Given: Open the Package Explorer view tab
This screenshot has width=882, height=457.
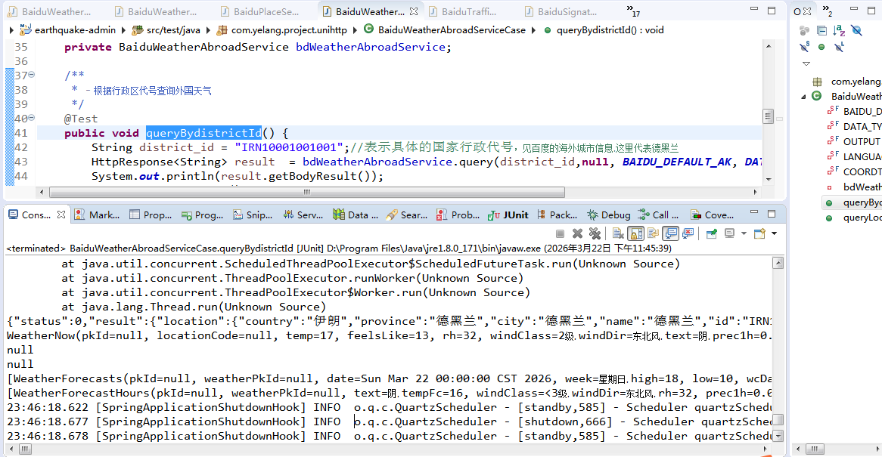Looking at the screenshot, I should tap(557, 215).
